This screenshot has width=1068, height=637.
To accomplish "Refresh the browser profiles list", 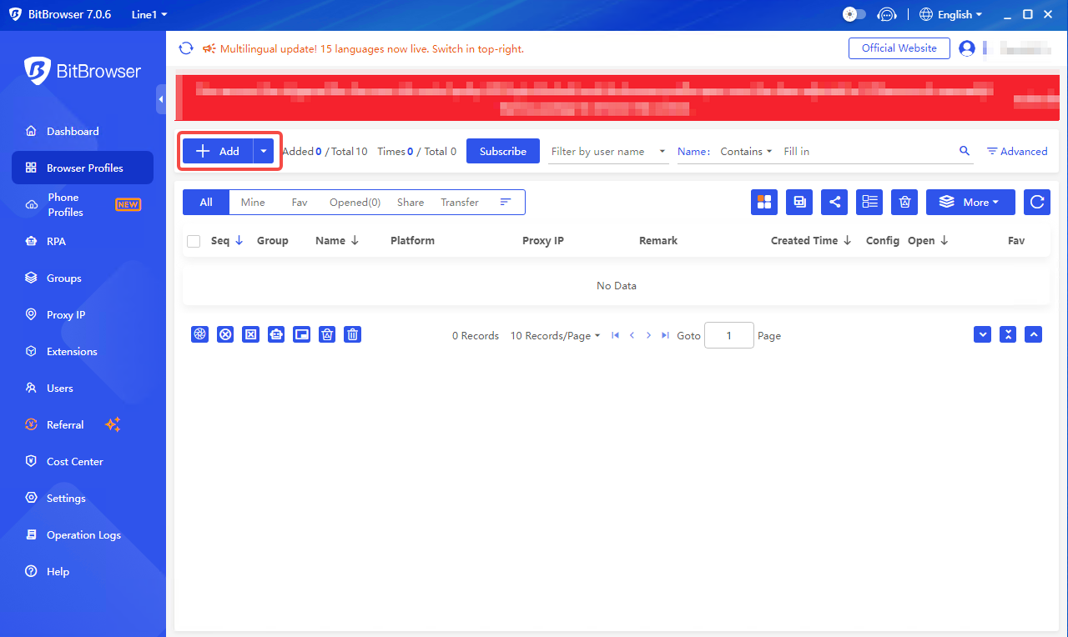I will [1037, 202].
